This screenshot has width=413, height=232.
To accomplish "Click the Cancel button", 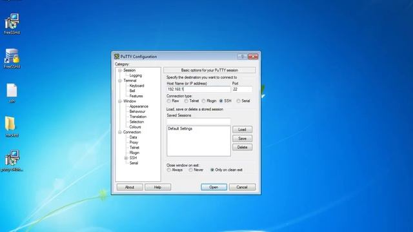I will (242, 187).
